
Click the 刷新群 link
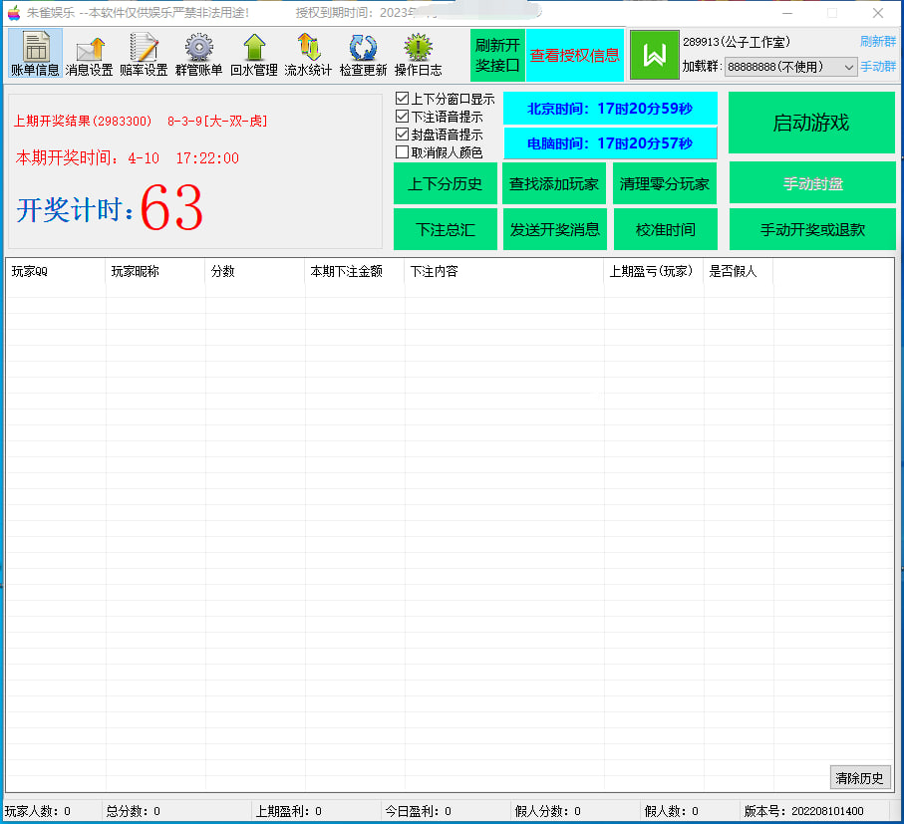(x=877, y=42)
